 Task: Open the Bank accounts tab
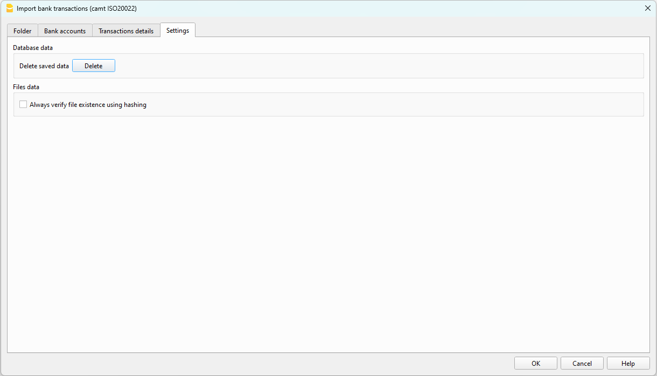click(x=65, y=31)
